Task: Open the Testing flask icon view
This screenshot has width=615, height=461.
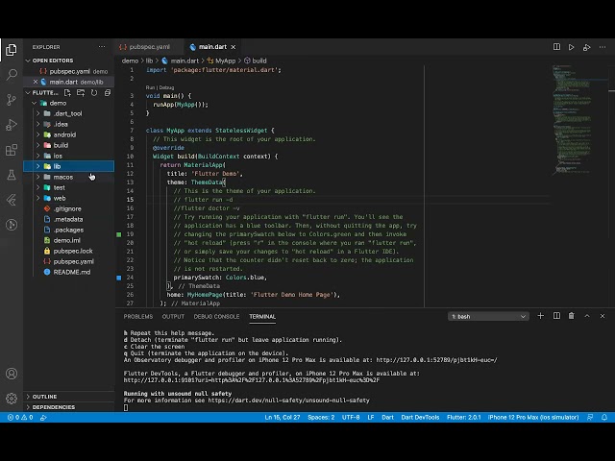Action: pyautogui.click(x=12, y=175)
